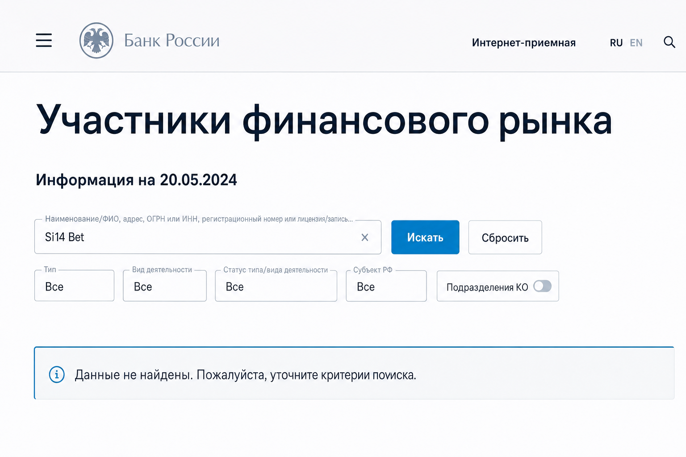Open the Тип dropdown
Image resolution: width=686 pixels, height=457 pixels.
tap(74, 286)
